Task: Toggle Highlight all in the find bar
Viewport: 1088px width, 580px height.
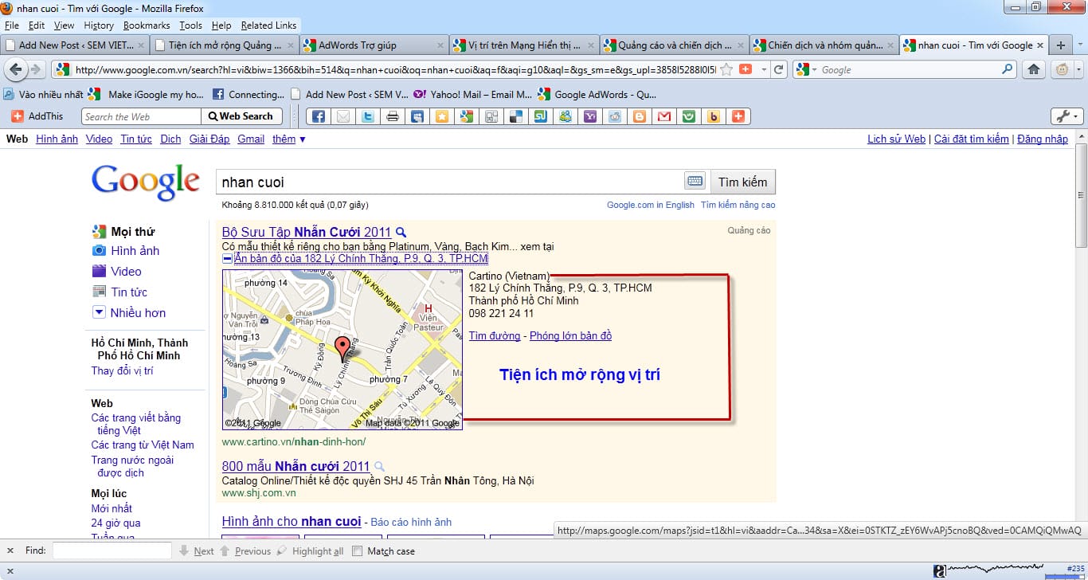Action: [x=310, y=551]
